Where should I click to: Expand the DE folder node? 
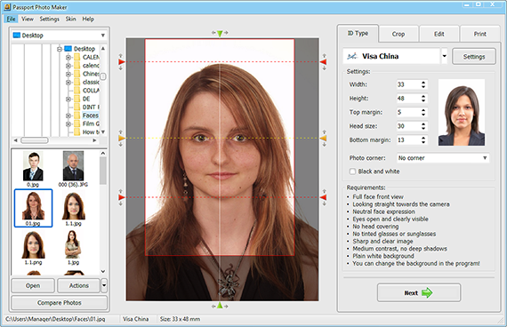(x=68, y=99)
